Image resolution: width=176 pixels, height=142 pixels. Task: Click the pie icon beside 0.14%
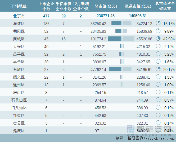click(x=158, y=123)
